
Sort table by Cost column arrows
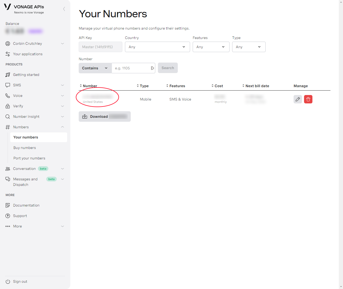click(213, 86)
